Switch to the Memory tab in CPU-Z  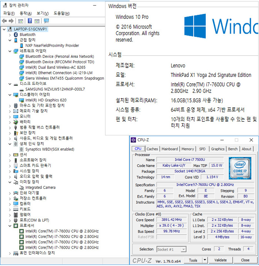point(188,149)
